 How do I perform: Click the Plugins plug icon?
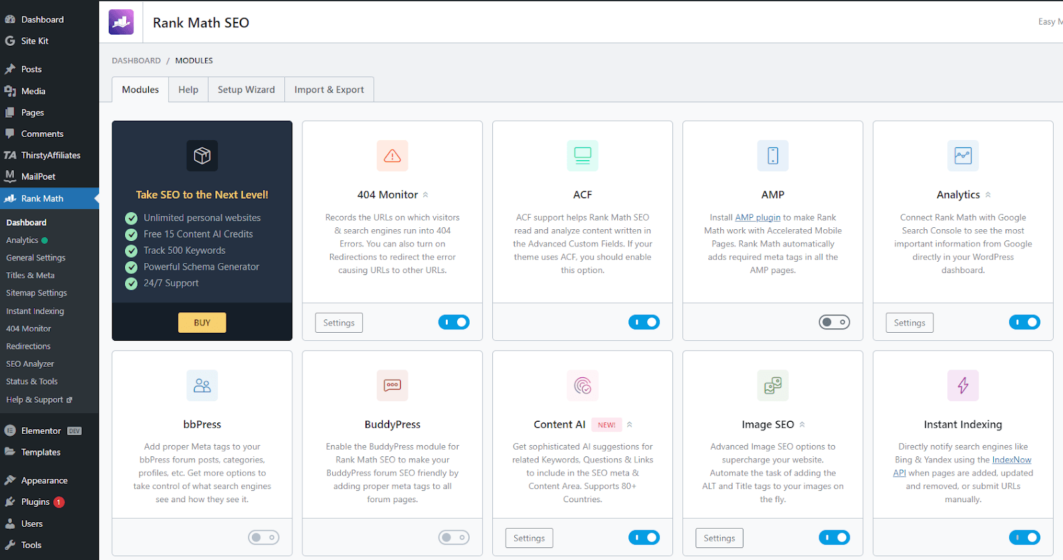[x=10, y=502]
